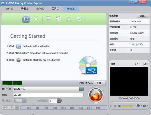151x115 pixels.
Task: Click the H.264 encoder value
Action: (x=133, y=27)
